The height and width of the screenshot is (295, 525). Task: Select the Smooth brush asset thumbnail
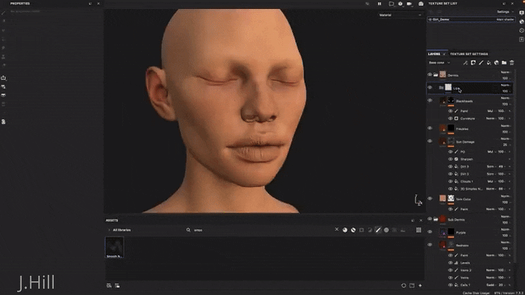tap(114, 246)
